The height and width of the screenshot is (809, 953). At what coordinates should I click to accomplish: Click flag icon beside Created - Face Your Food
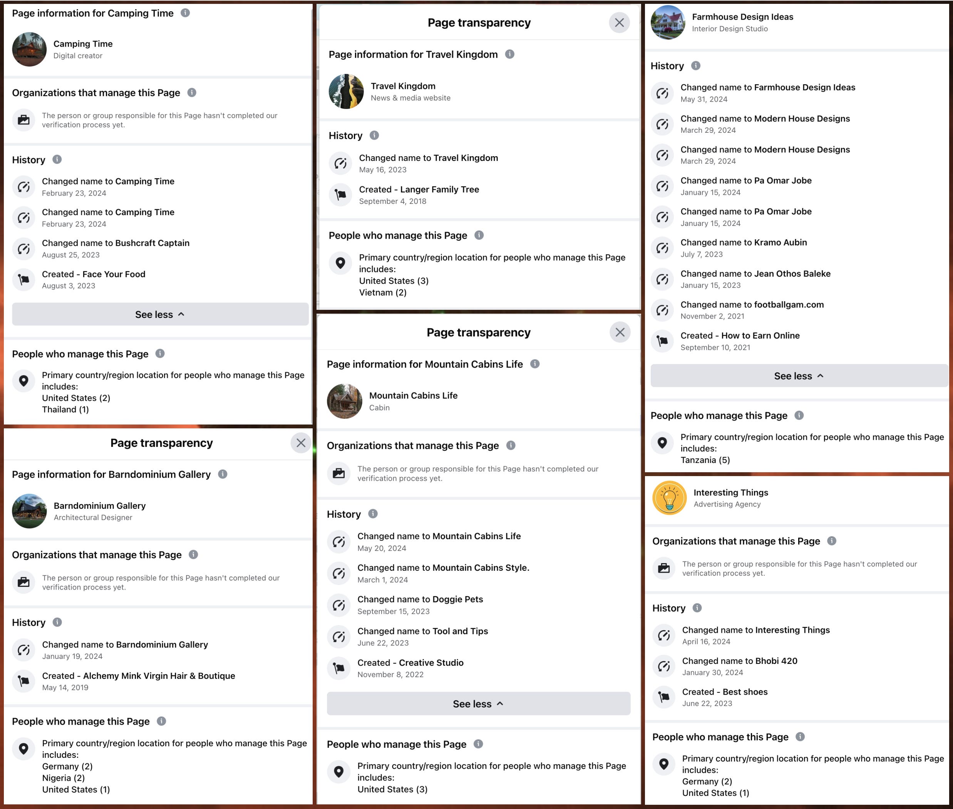(x=24, y=279)
